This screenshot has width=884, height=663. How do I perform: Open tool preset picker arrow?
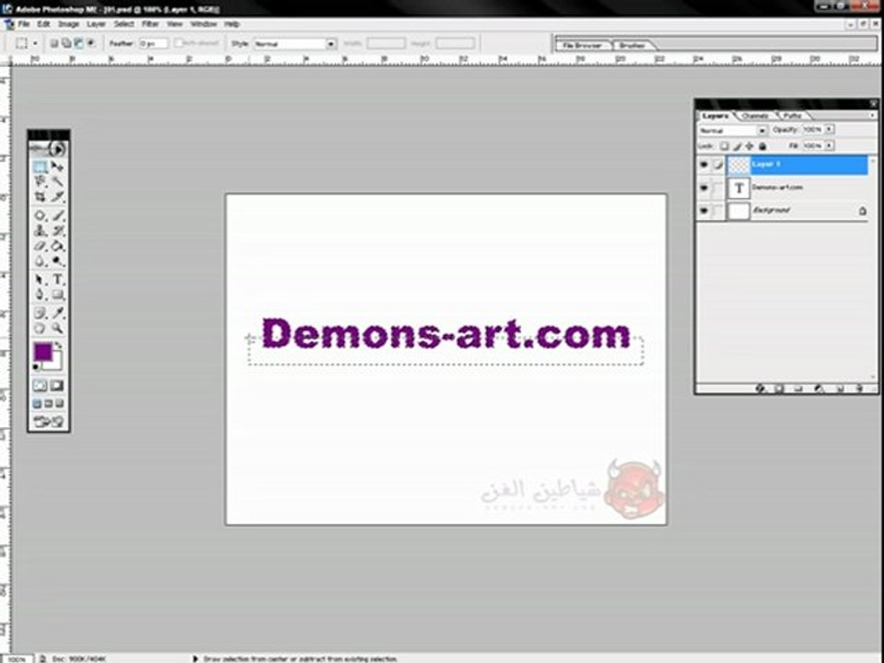tap(35, 43)
